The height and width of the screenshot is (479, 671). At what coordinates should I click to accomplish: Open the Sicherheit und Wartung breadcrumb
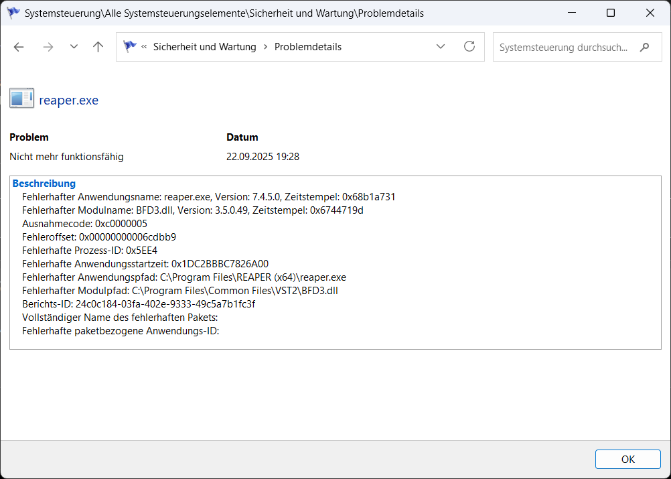coord(204,47)
